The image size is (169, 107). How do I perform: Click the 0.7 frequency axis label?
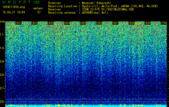click(2, 88)
